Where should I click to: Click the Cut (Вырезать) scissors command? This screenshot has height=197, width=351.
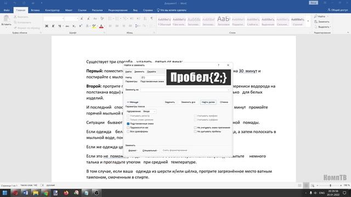(21, 17)
